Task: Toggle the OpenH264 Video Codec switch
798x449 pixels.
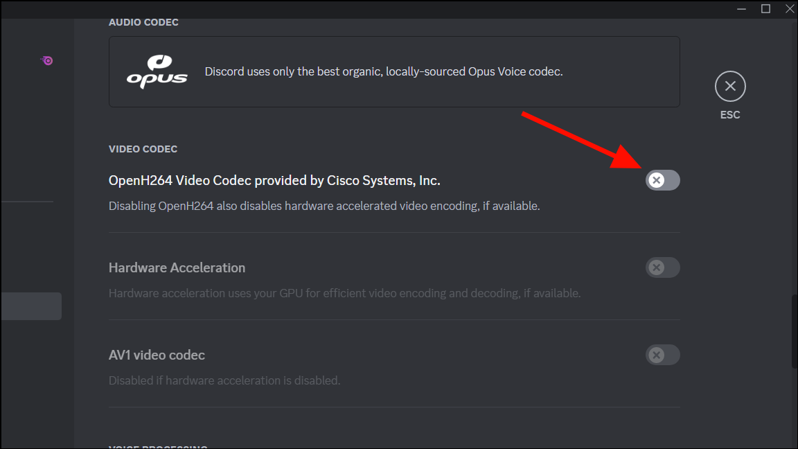Action: click(663, 180)
